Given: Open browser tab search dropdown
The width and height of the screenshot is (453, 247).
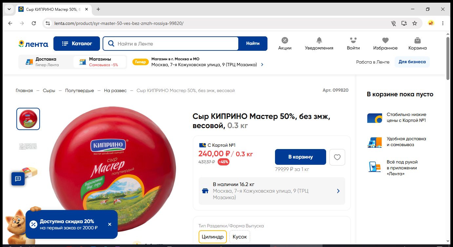Looking at the screenshot, I should 9,9.
